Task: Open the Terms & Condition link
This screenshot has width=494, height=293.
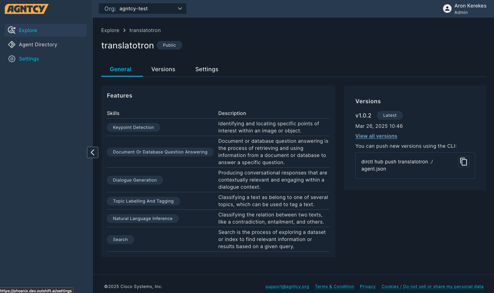Action: pos(334,287)
